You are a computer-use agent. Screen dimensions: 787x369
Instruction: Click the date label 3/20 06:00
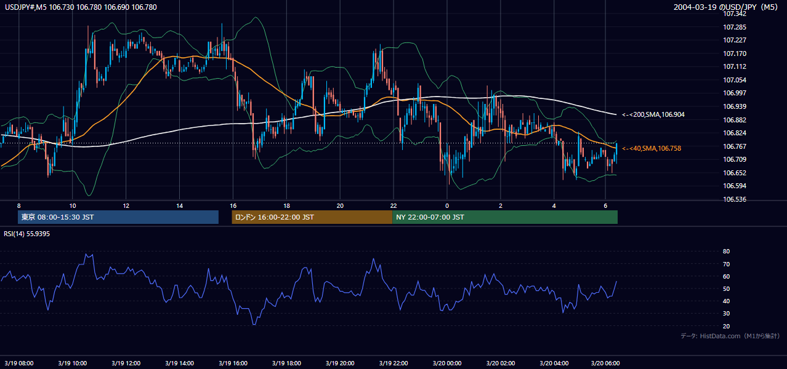pos(606,363)
